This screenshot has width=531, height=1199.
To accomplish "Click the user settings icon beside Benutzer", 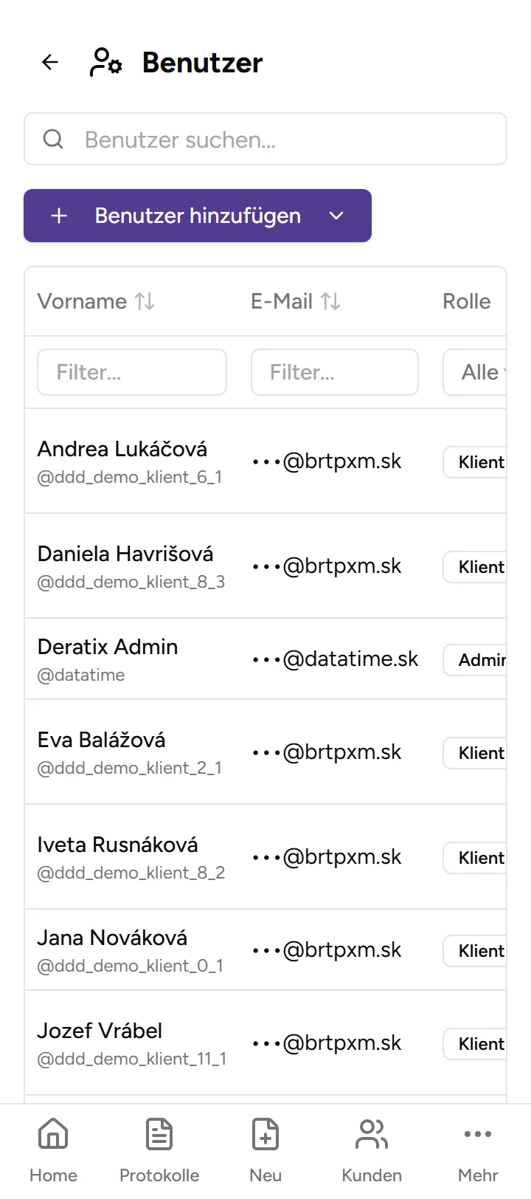I will click(x=105, y=63).
